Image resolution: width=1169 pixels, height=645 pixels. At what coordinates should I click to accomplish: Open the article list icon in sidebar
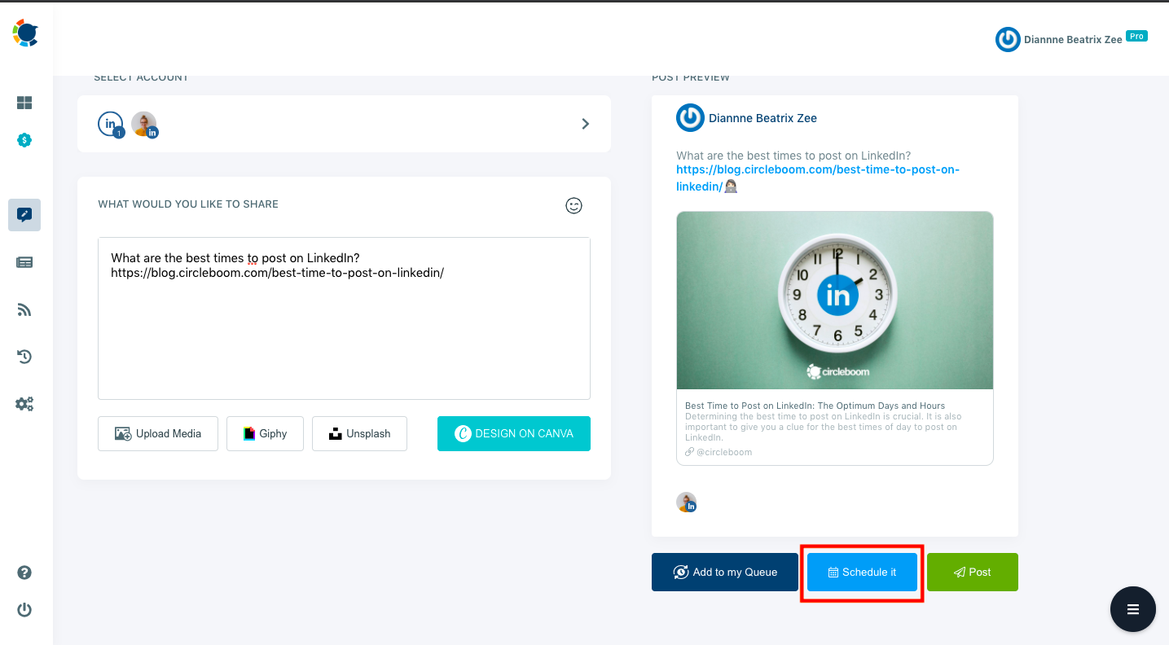coord(24,262)
